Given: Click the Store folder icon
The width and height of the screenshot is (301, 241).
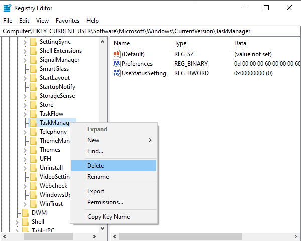Looking at the screenshot, I should tap(33, 105).
